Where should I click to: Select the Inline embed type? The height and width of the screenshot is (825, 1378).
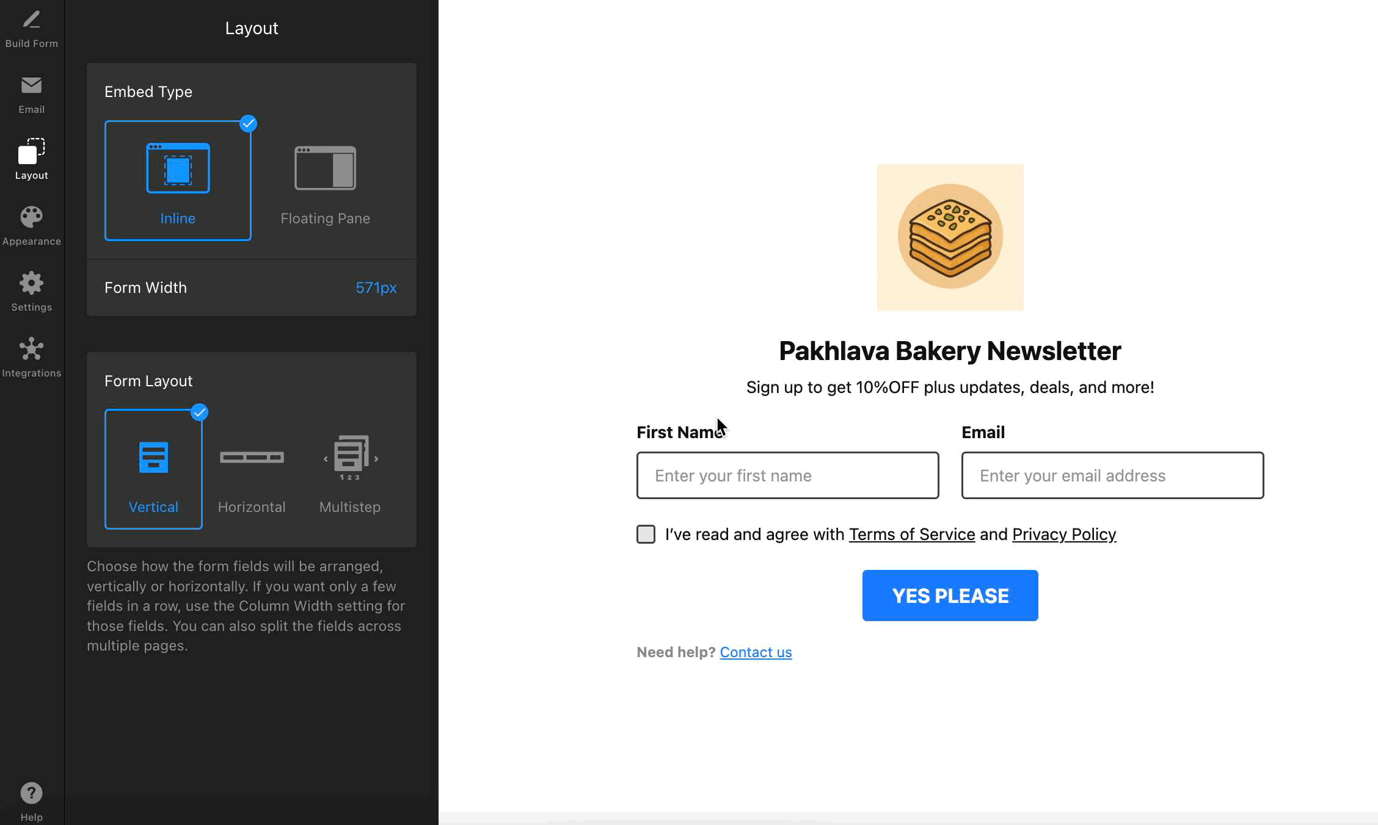178,181
